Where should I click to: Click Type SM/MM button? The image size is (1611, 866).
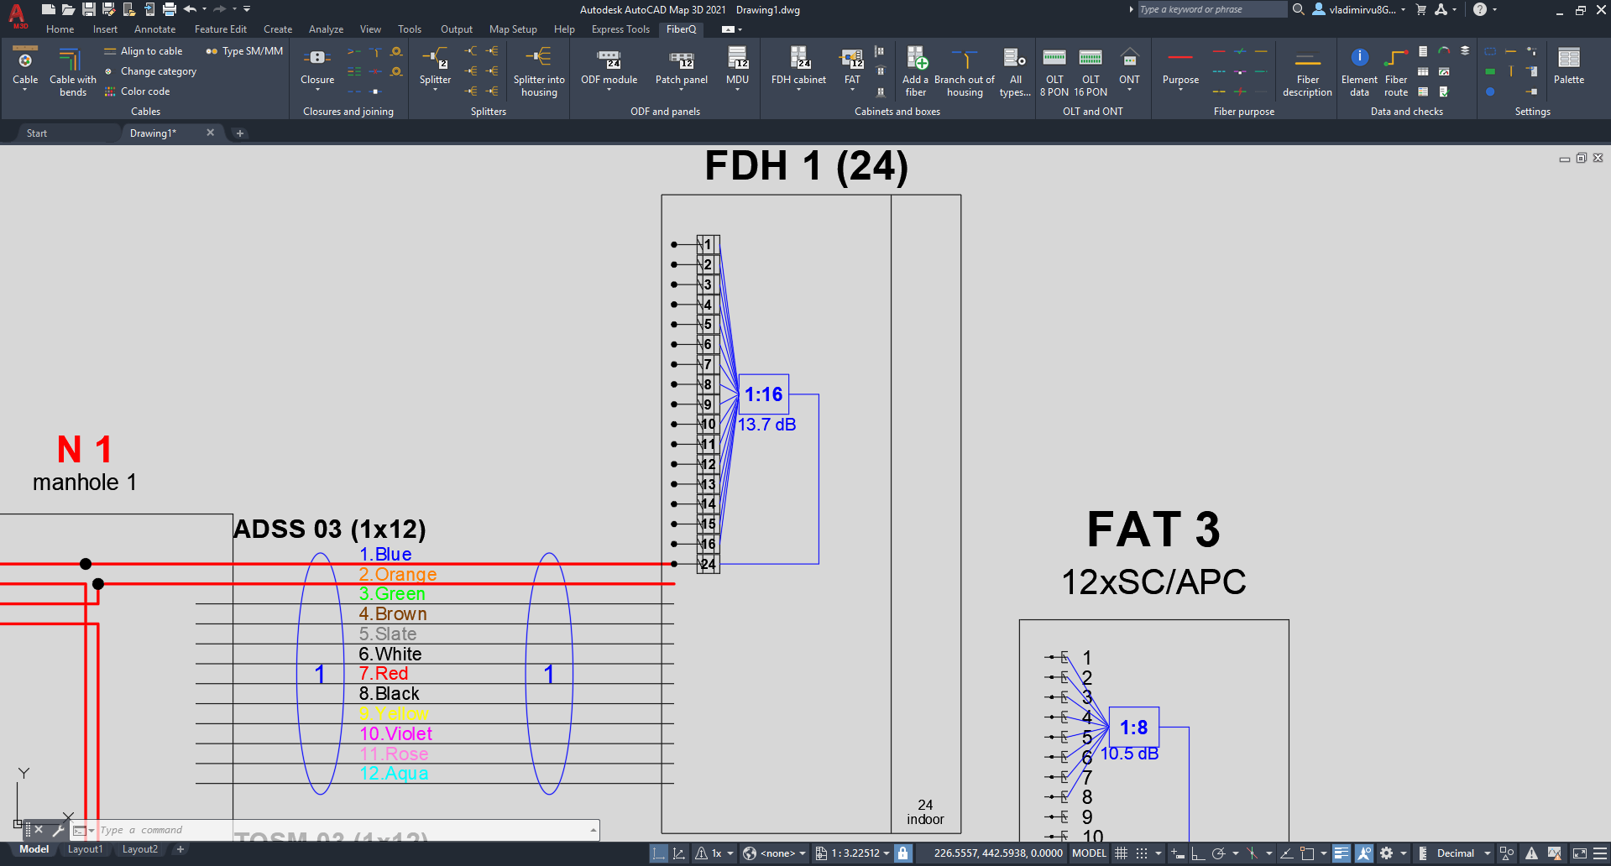coord(244,51)
